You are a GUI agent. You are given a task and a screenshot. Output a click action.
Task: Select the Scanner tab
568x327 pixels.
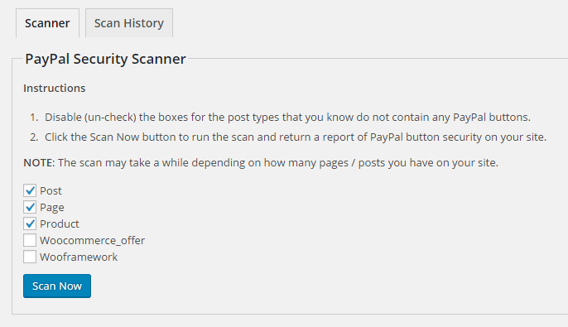coord(47,23)
